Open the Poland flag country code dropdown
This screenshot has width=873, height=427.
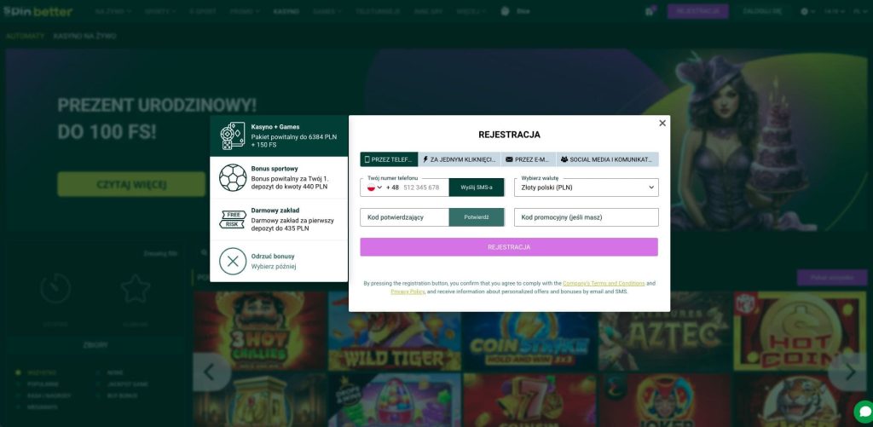[375, 188]
